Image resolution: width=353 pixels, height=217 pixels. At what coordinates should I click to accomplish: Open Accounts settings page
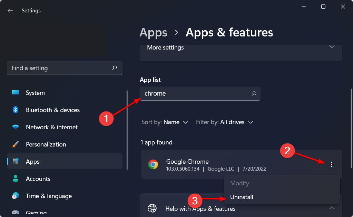[x=65, y=178]
